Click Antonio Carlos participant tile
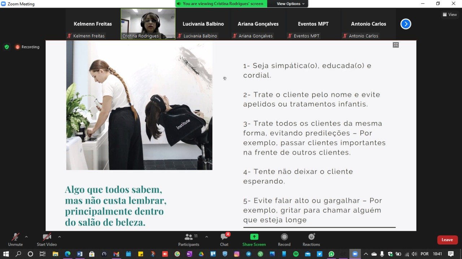 pyautogui.click(x=369, y=24)
